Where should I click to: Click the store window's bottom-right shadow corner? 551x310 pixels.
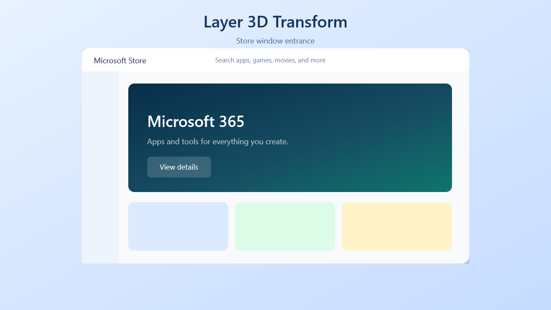click(467, 261)
